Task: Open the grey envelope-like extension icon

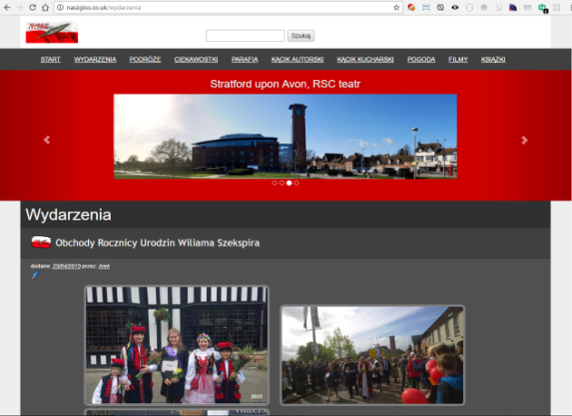Action: 528,7
